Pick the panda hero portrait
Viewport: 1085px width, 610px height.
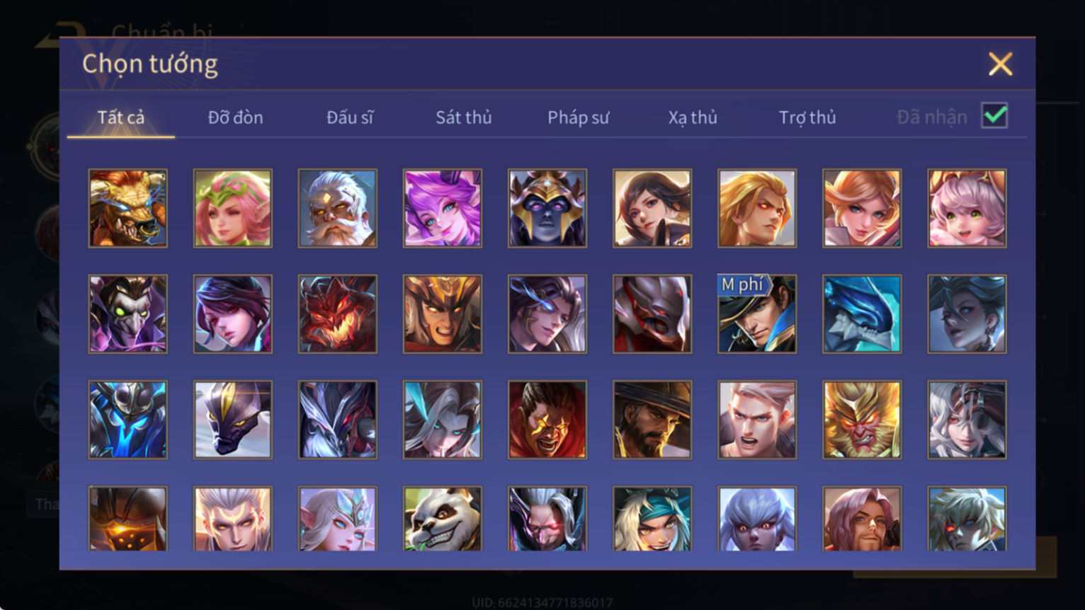[x=443, y=519]
